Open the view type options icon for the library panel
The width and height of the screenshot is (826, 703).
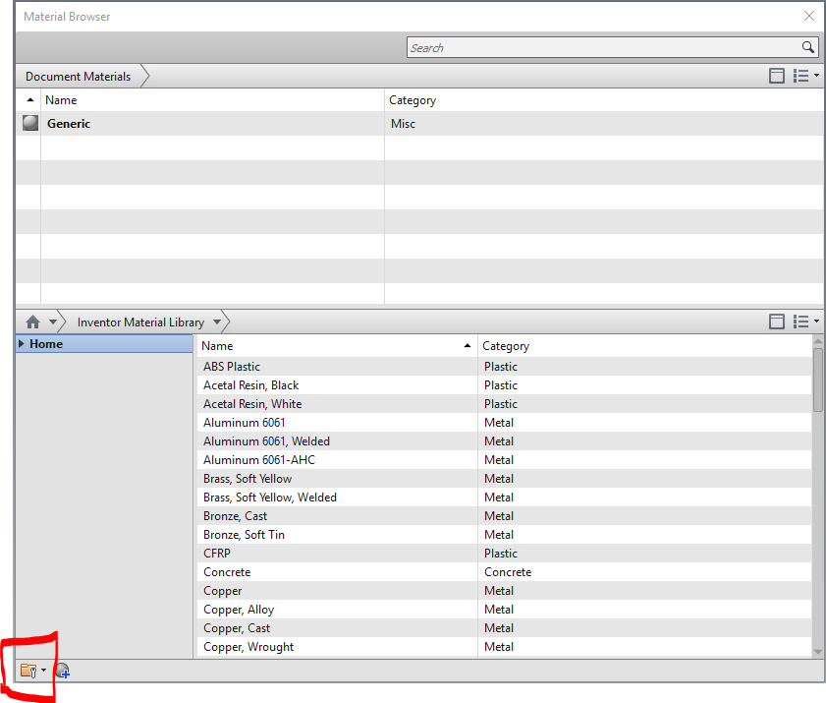click(805, 322)
